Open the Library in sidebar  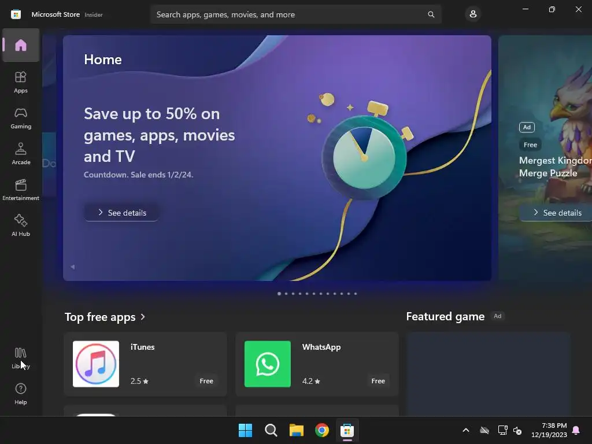21,358
